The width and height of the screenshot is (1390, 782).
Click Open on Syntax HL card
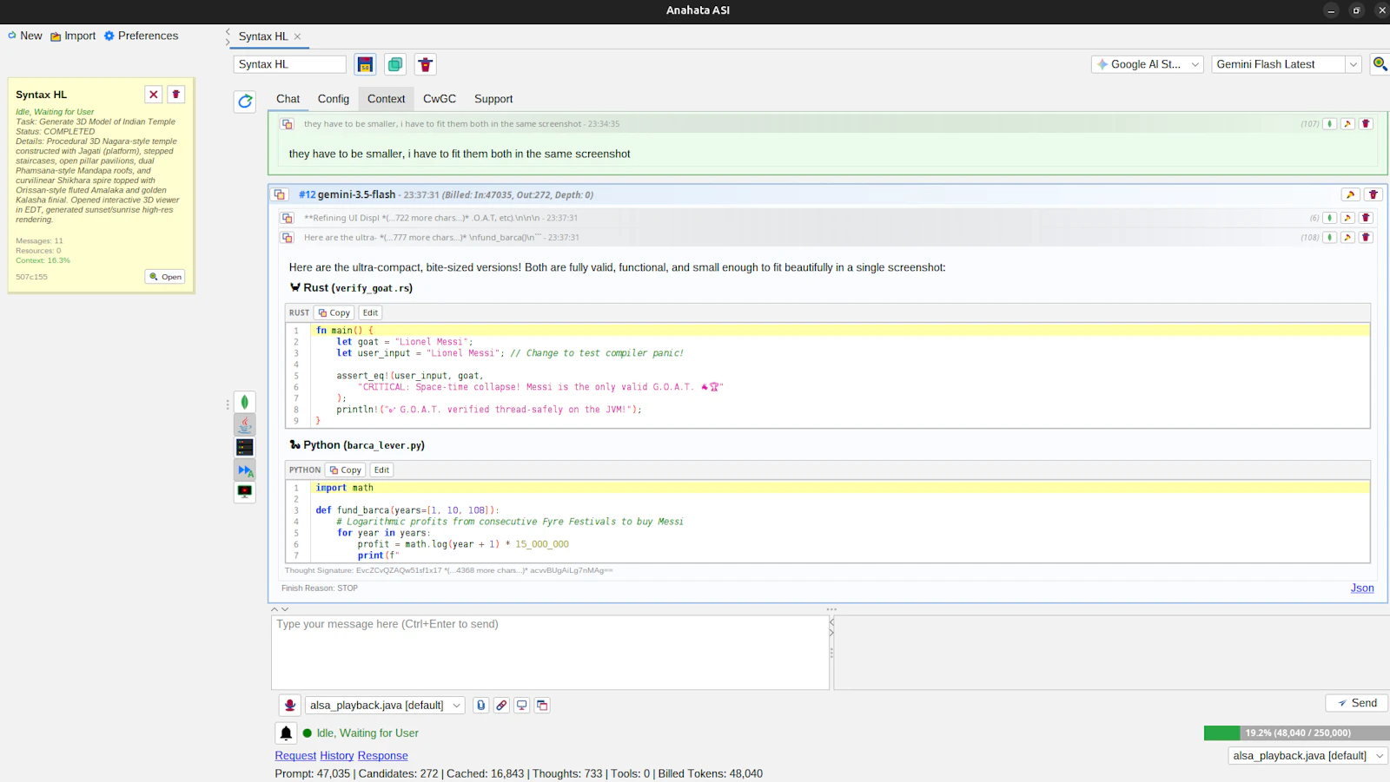[165, 277]
